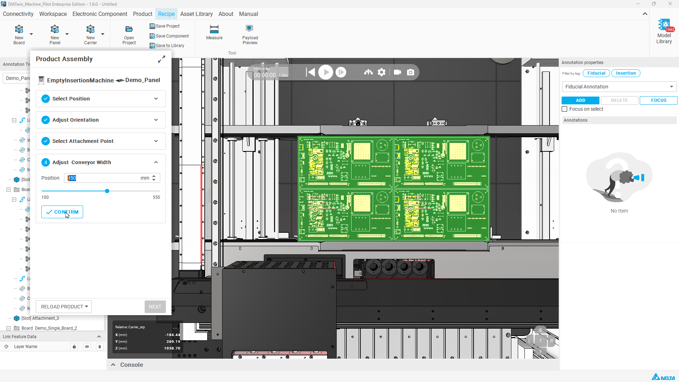Play the simulation
This screenshot has width=679, height=382.
[326, 72]
